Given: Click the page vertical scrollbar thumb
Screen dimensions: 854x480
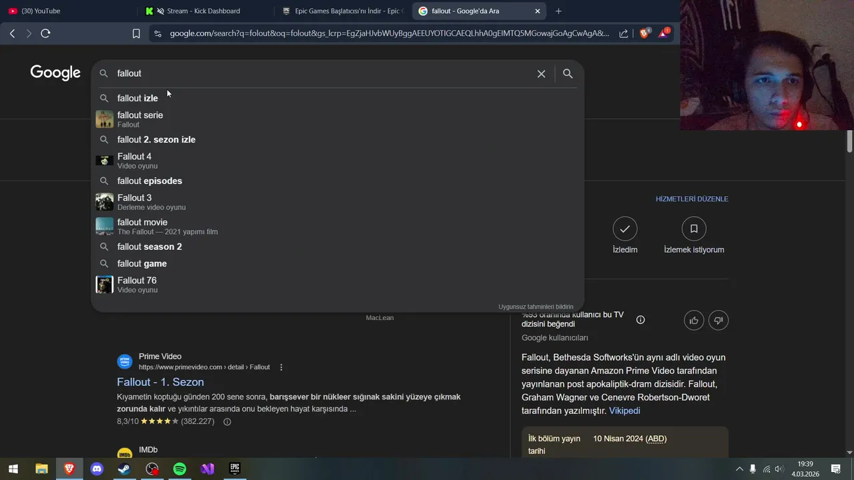Looking at the screenshot, I should [x=850, y=141].
